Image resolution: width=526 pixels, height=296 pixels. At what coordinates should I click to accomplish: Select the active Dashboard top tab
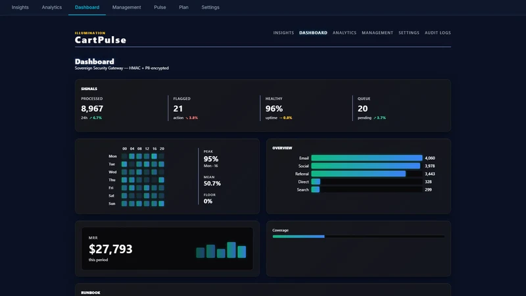coord(87,7)
